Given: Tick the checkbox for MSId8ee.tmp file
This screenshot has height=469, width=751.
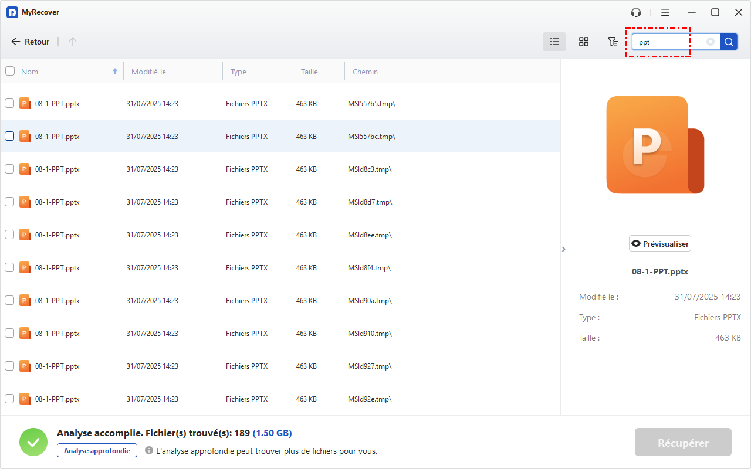Looking at the screenshot, I should [x=9, y=235].
